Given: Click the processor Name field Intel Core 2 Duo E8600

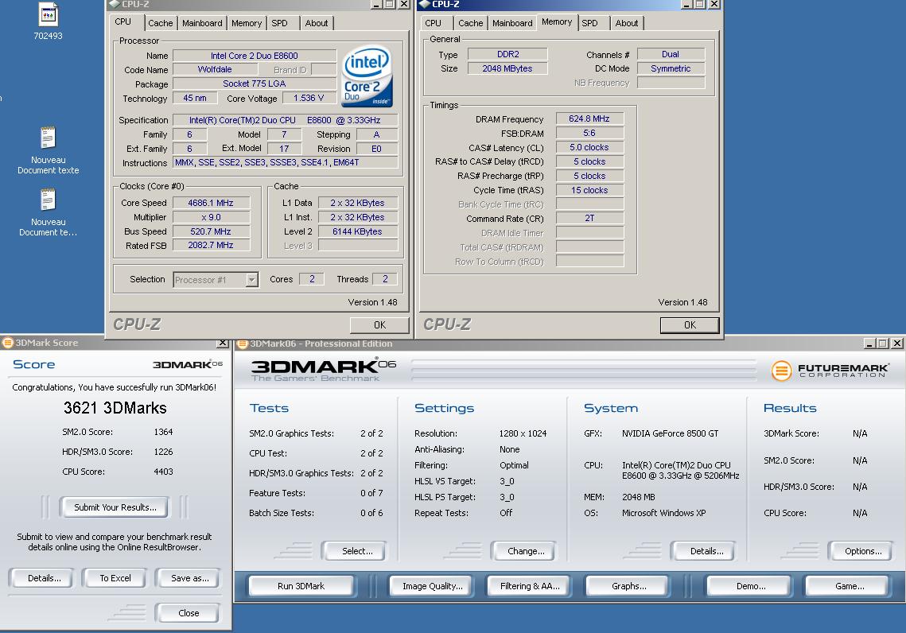Looking at the screenshot, I should tap(255, 56).
